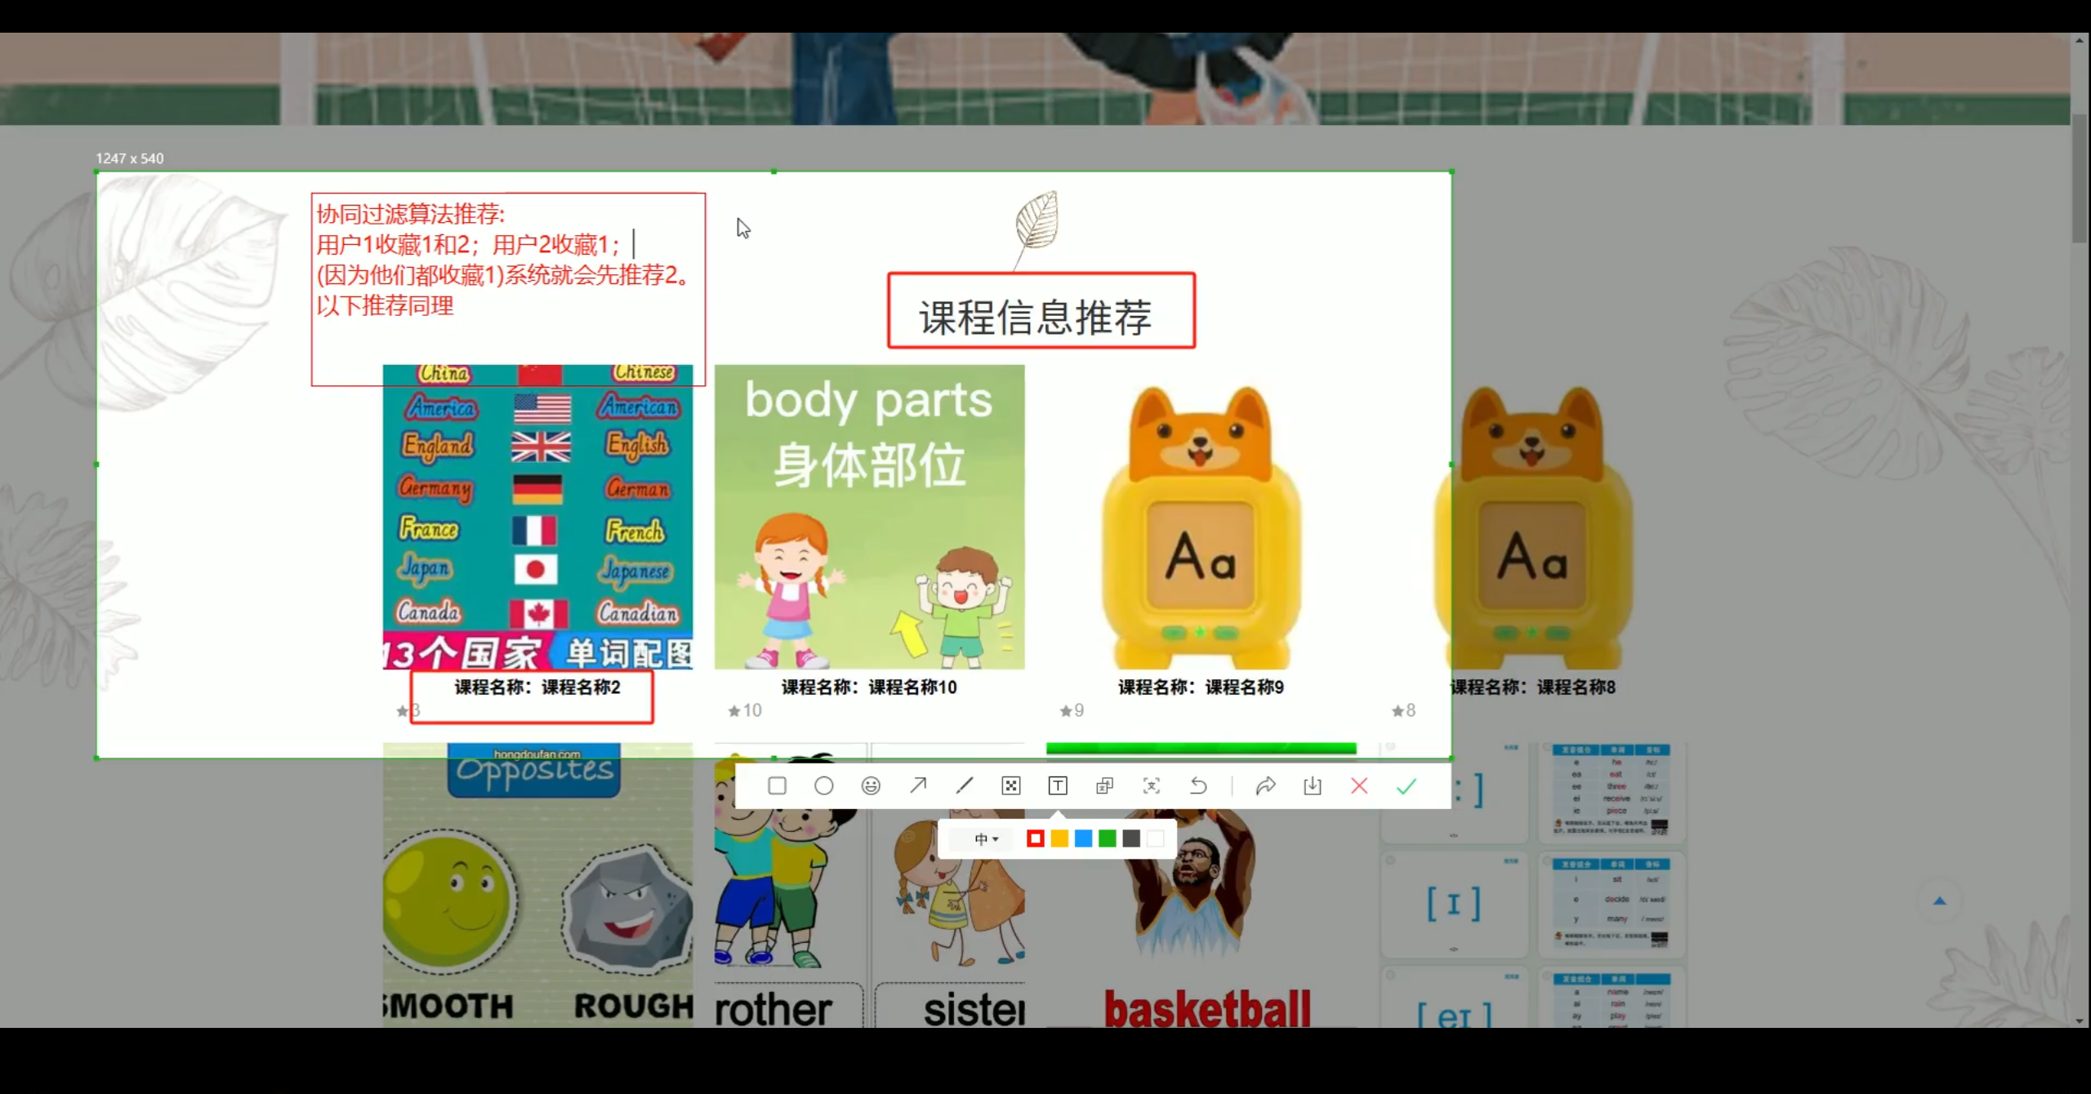Select the arrow annotation tool
This screenshot has width=2091, height=1094.
pos(918,786)
